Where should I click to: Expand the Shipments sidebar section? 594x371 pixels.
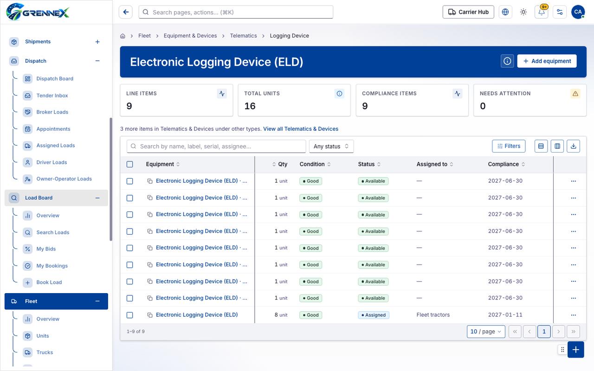click(97, 42)
